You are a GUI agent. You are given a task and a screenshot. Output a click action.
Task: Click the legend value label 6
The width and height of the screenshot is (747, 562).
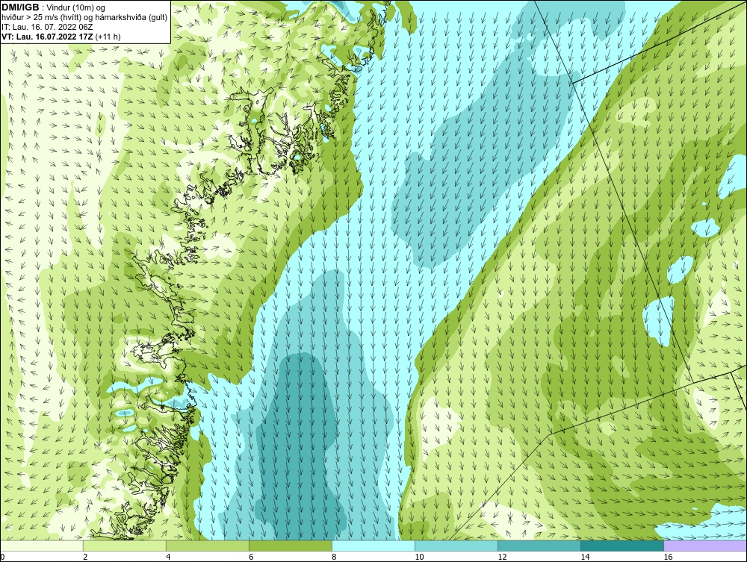tap(251, 558)
